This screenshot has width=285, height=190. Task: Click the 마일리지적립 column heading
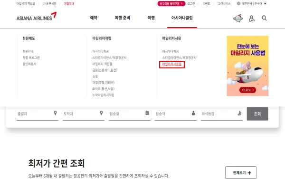pos(102,38)
